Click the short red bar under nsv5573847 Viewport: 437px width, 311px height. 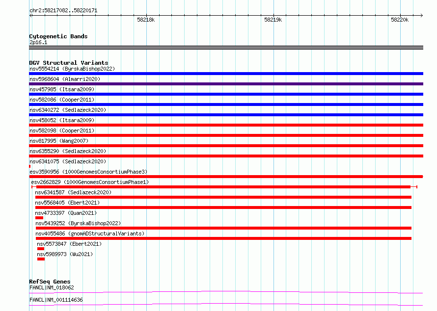(41, 249)
